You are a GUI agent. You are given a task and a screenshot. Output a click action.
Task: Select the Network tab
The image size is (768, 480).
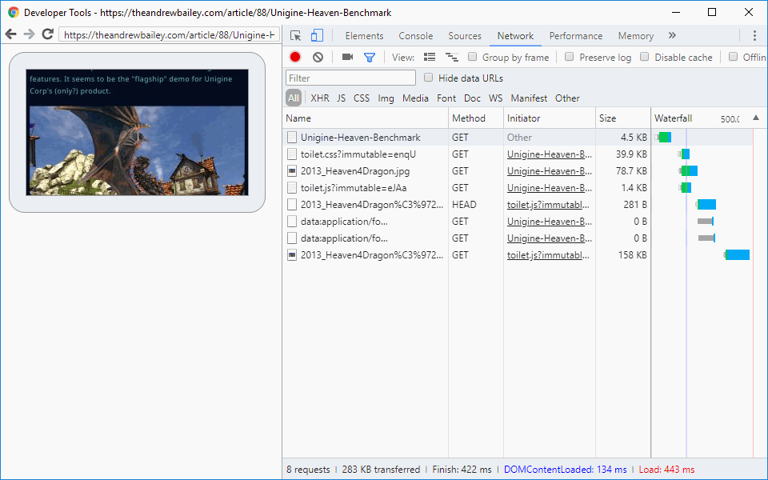tap(515, 36)
